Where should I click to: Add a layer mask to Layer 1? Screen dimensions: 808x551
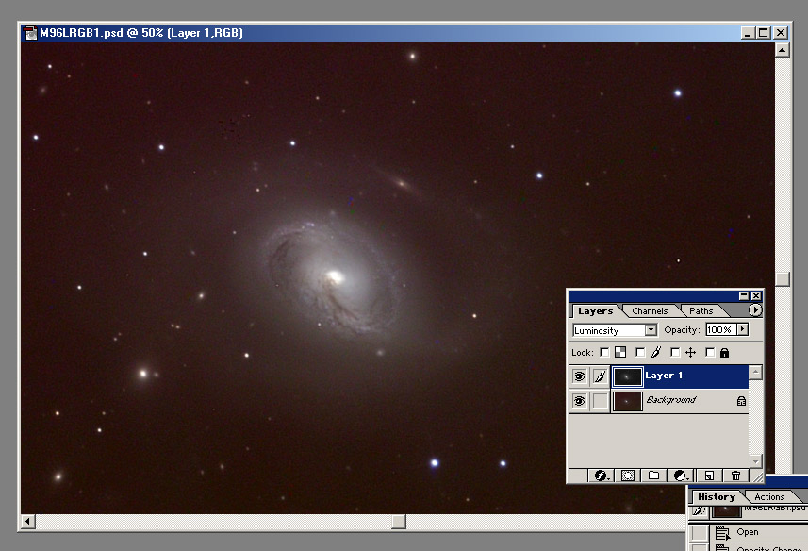[x=628, y=476]
